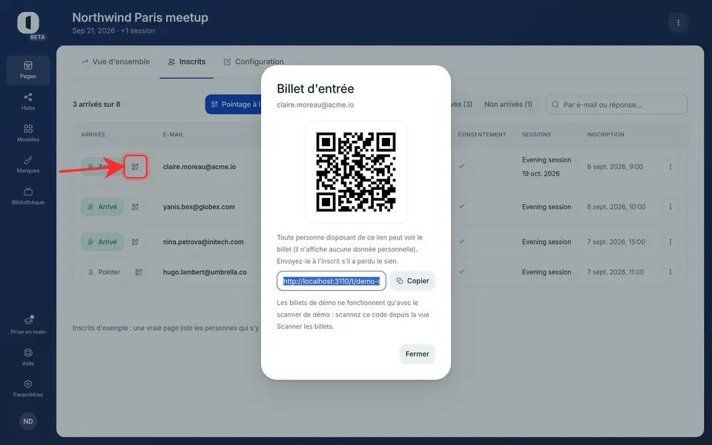Open the Hubs sidebar item
Image resolution: width=712 pixels, height=445 pixels.
click(x=27, y=102)
